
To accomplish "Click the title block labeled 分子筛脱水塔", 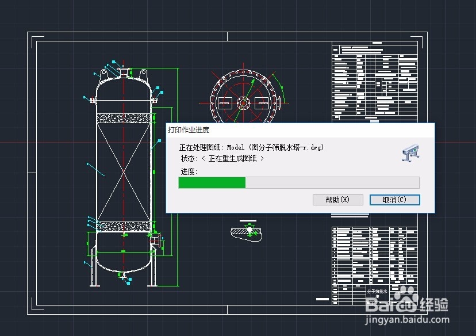I will pyautogui.click(x=377, y=291).
